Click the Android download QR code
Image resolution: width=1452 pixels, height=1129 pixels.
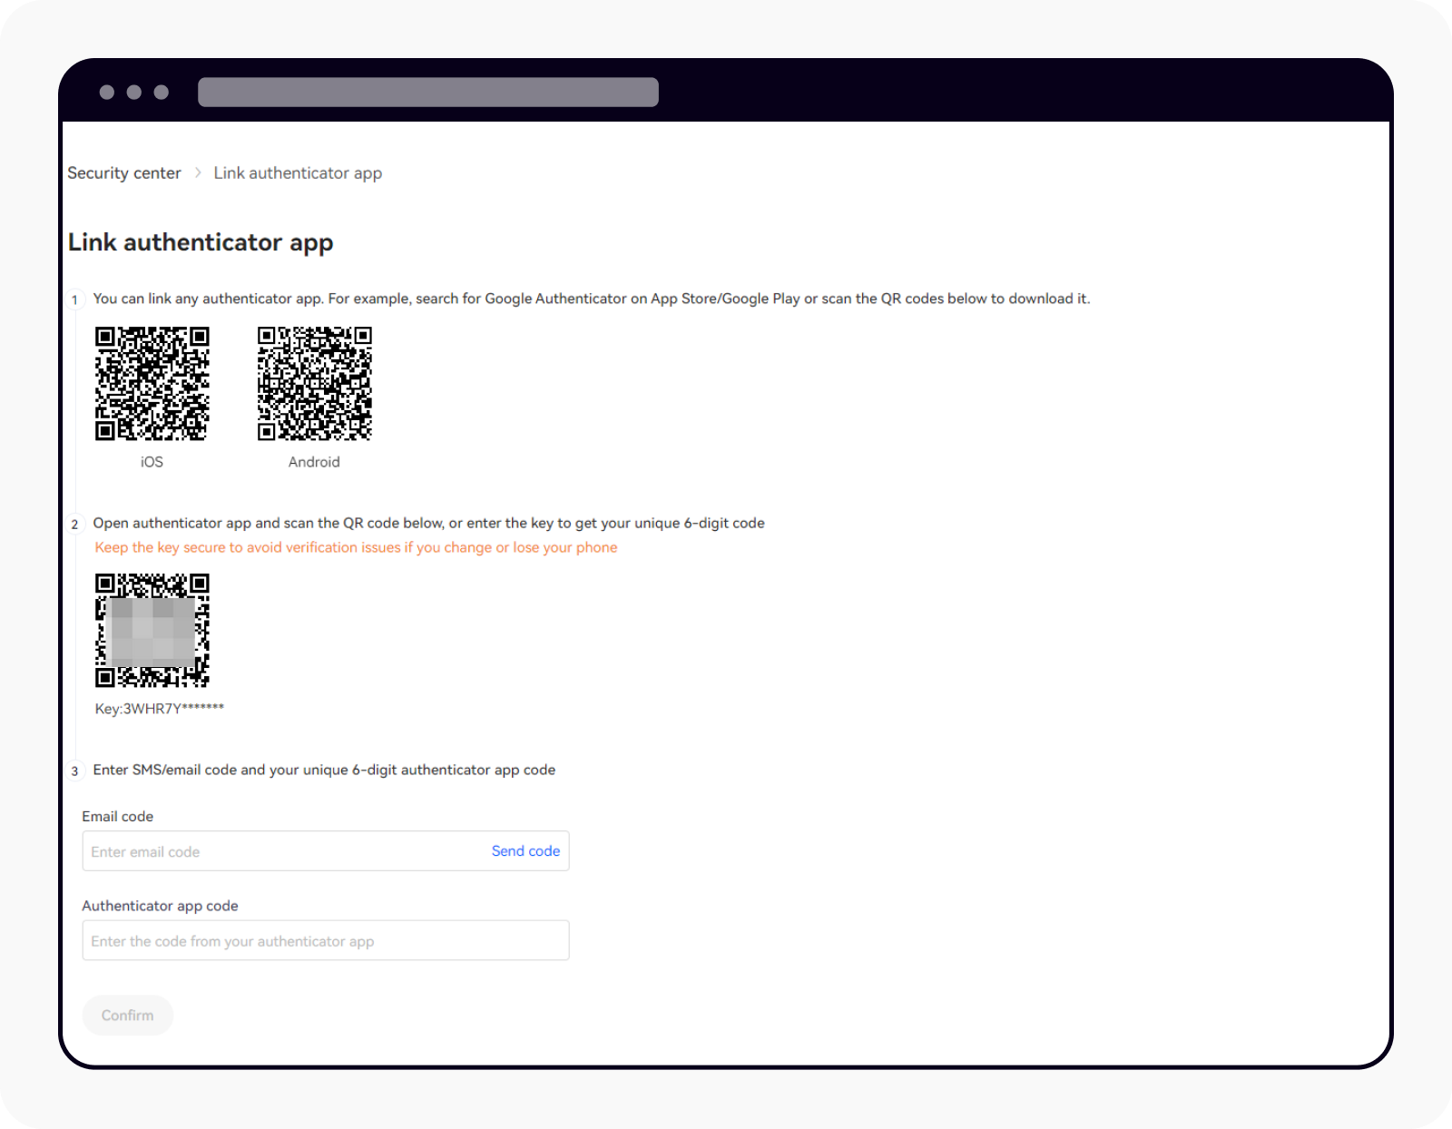tap(315, 384)
